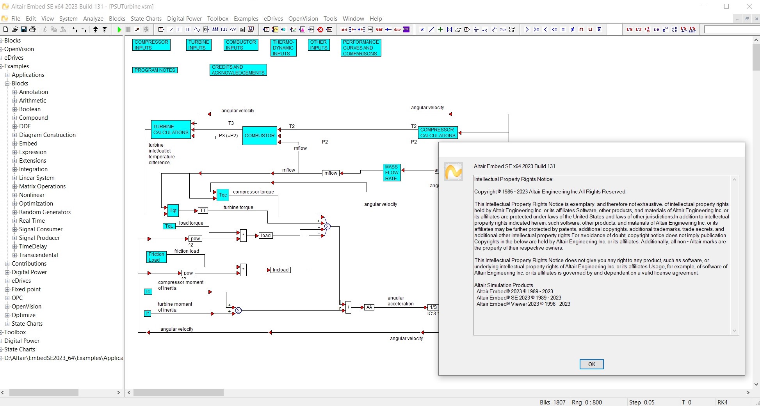Open the TURBINE INPUTS compound block
Screen dimensions: 760x406
199,45
